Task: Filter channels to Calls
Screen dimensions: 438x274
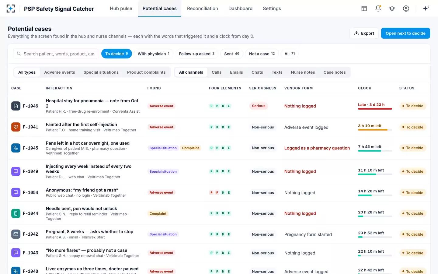Action: tap(217, 72)
